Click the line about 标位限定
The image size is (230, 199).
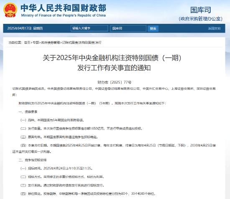click(88, 194)
